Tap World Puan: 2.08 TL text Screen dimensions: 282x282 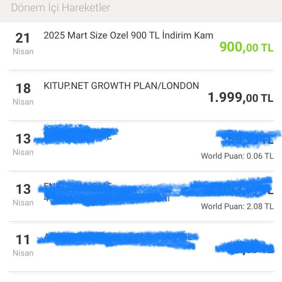pos(237,206)
